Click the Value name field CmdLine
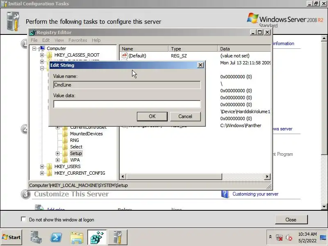This screenshot has height=246, width=328. pos(127,85)
